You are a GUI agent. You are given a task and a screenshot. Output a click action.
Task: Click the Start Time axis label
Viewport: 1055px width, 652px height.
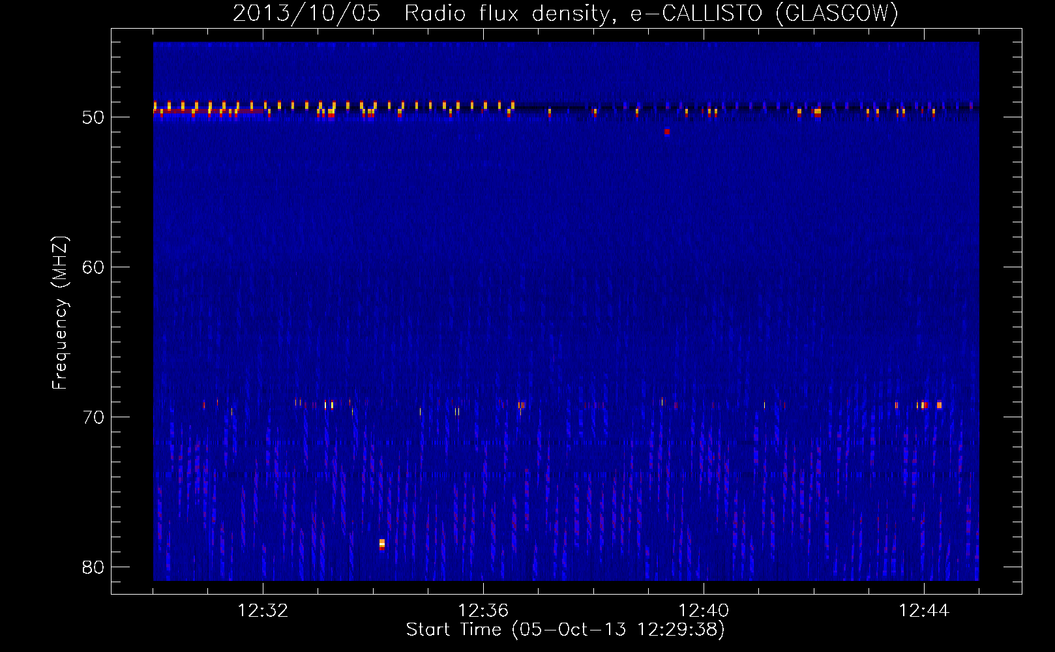coord(565,630)
